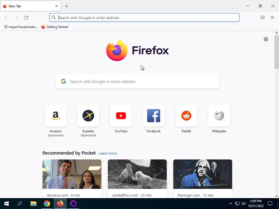279x209 pixels.
Task: Click the vertical scrollbar thumb
Action: point(277,52)
